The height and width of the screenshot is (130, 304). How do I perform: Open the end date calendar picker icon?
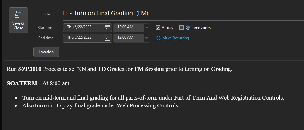click(x=107, y=38)
